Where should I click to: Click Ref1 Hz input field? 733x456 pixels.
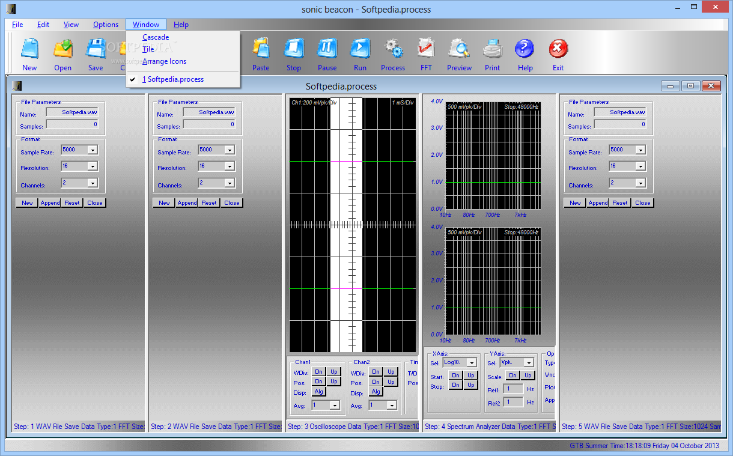pos(513,389)
